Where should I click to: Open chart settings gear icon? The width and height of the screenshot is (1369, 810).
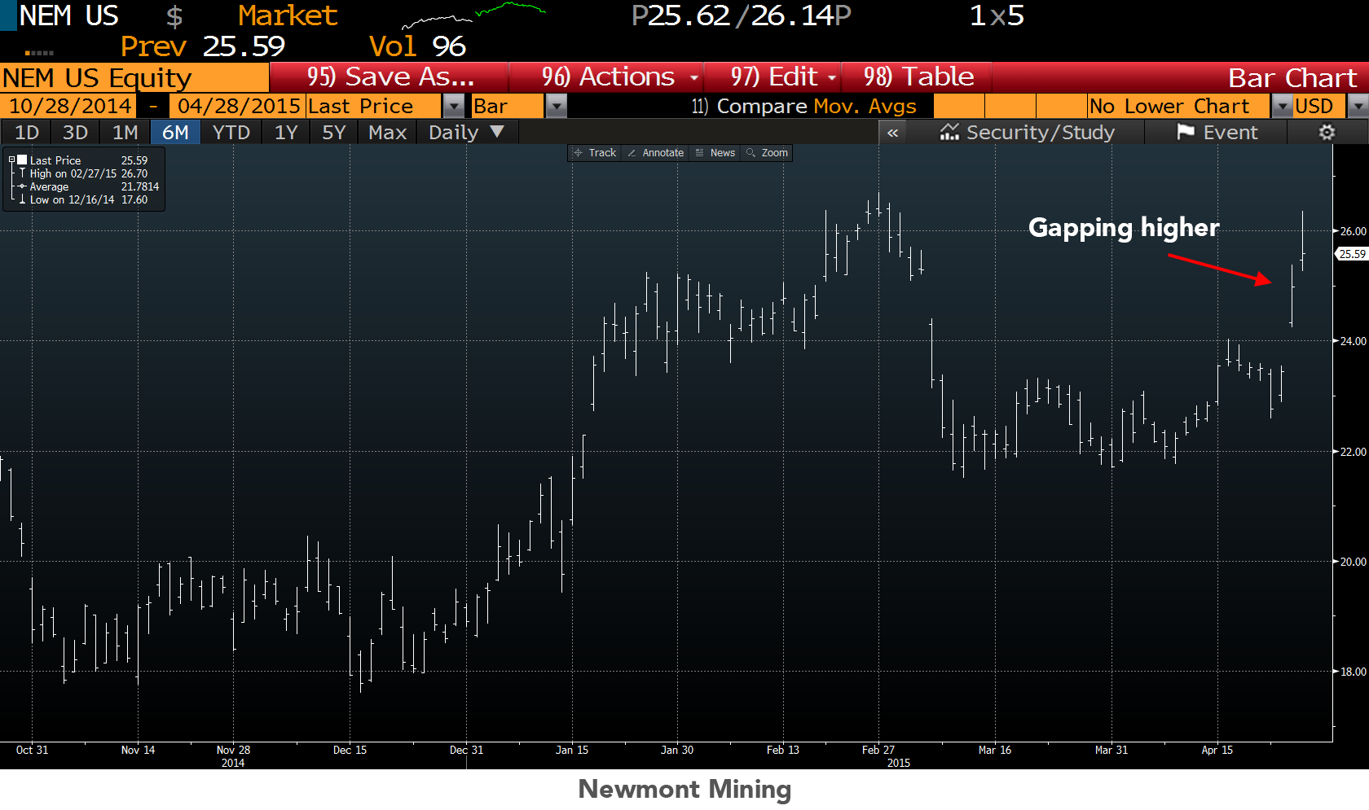(x=1327, y=133)
